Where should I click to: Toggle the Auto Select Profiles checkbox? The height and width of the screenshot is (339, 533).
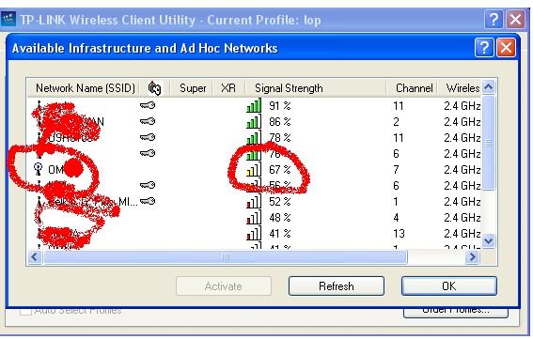25,311
